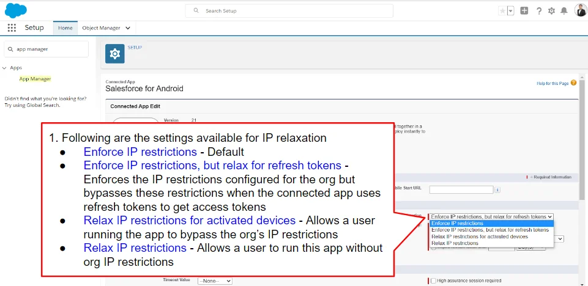Open App Manager in the sidebar
Screen dimensions: 588x286
[x=35, y=79]
